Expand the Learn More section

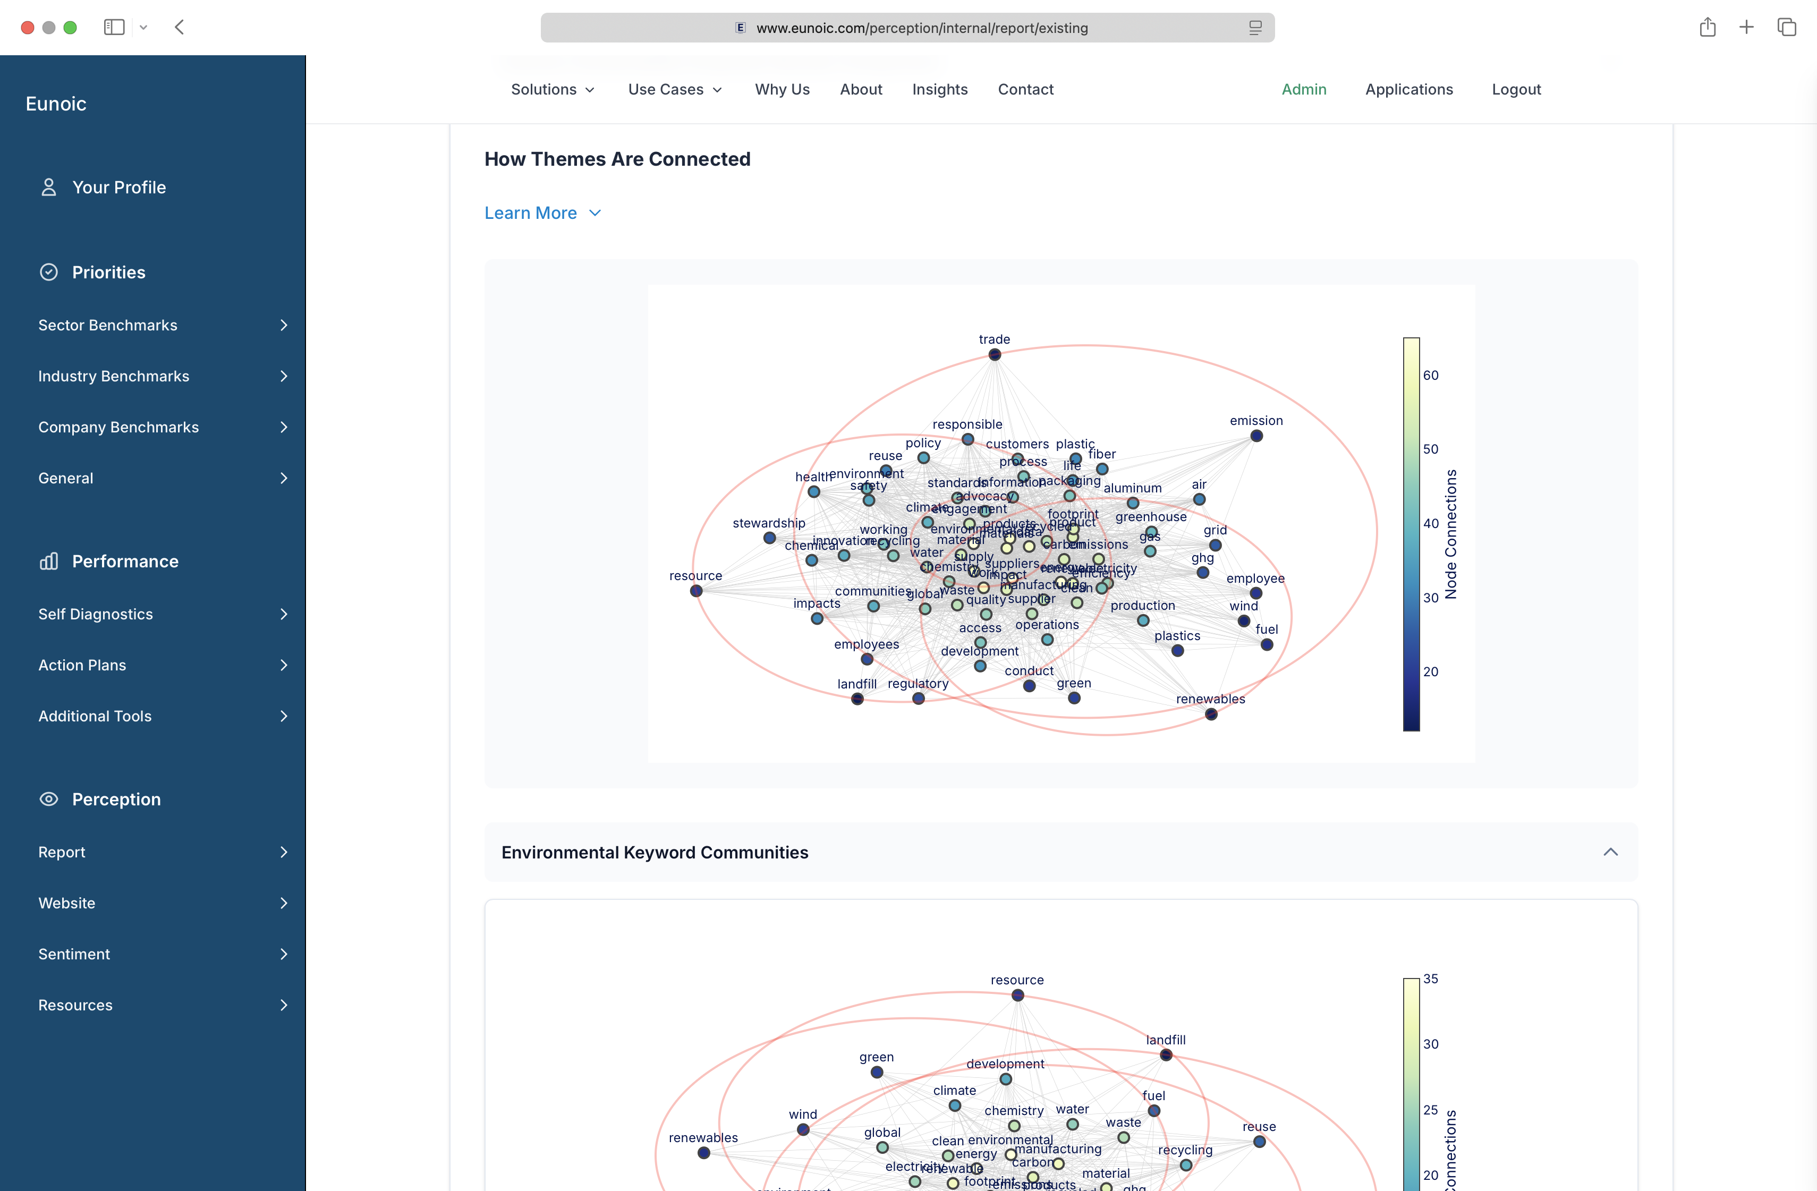(x=543, y=213)
